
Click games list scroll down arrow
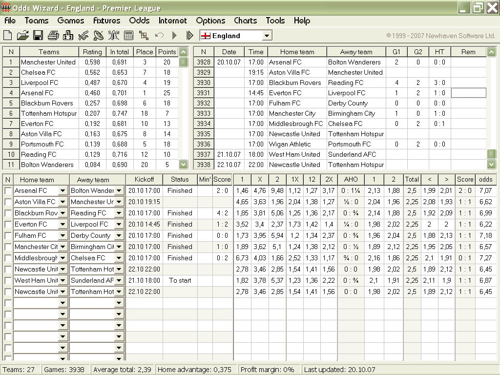491,165
